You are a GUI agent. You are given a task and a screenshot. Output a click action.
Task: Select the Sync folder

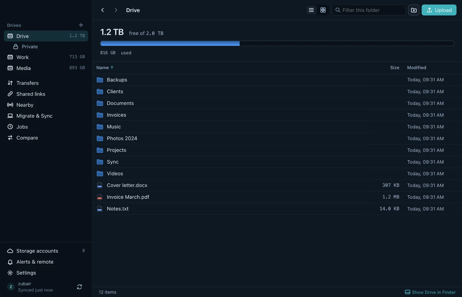(x=277, y=162)
